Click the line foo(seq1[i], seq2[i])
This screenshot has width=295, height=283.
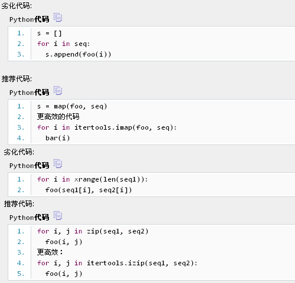(x=88, y=190)
